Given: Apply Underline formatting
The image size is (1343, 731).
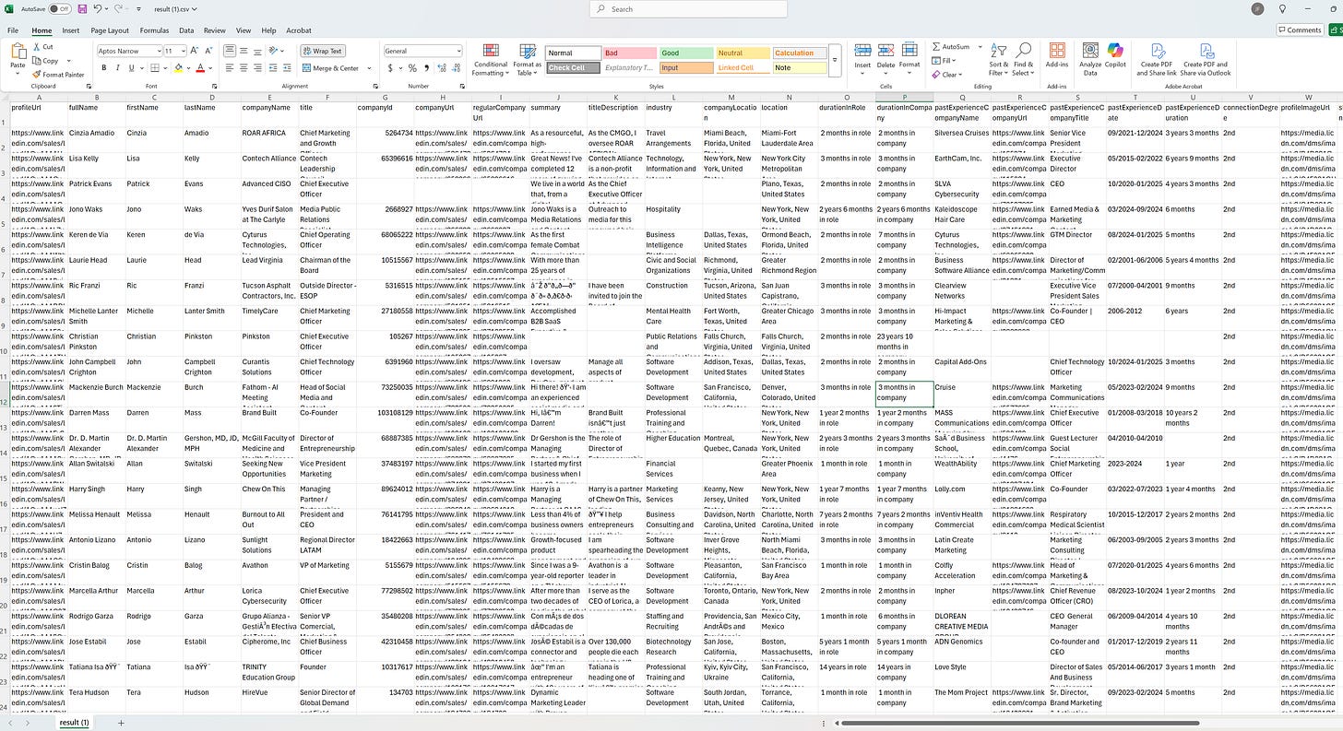Looking at the screenshot, I should (130, 68).
